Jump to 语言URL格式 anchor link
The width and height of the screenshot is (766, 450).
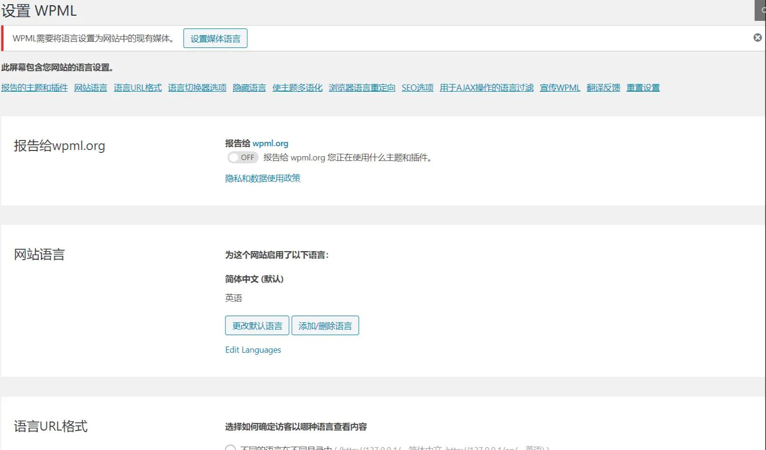click(x=138, y=88)
